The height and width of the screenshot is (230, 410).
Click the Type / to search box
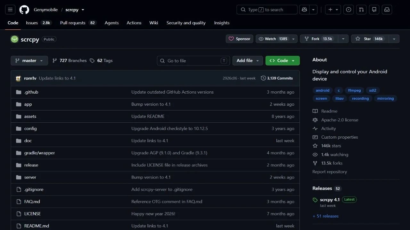click(x=267, y=10)
